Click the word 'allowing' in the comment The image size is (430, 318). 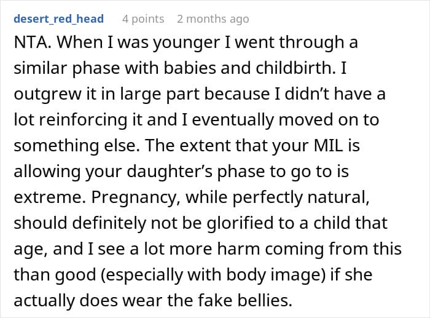pyautogui.click(x=47, y=172)
